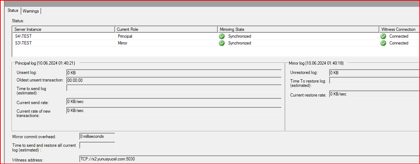The height and width of the screenshot is (164, 420).
Task: Select the S3\TEST server instance row
Action: coord(24,43)
